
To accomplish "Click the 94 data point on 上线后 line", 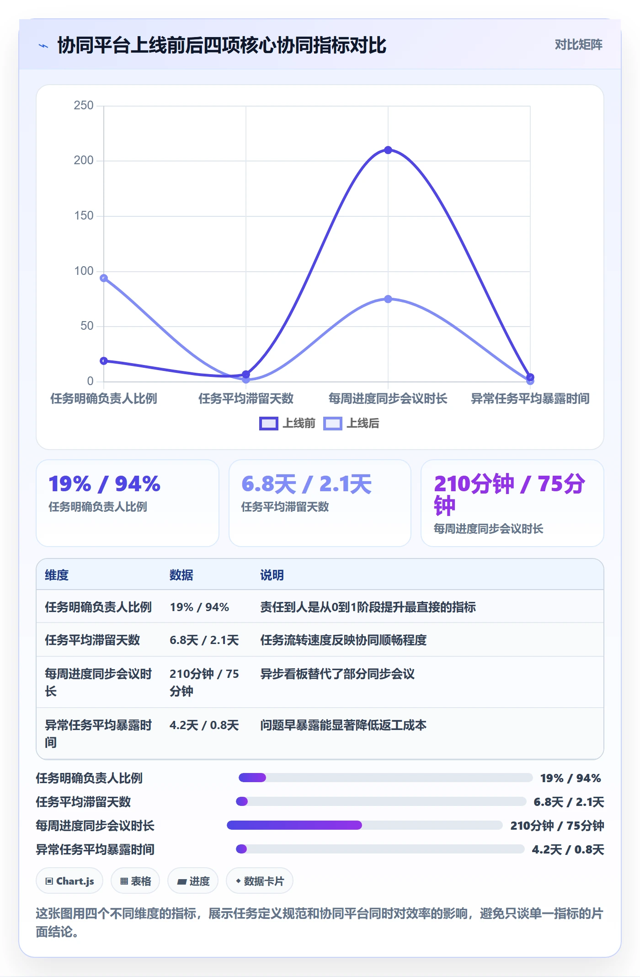I will tap(104, 278).
